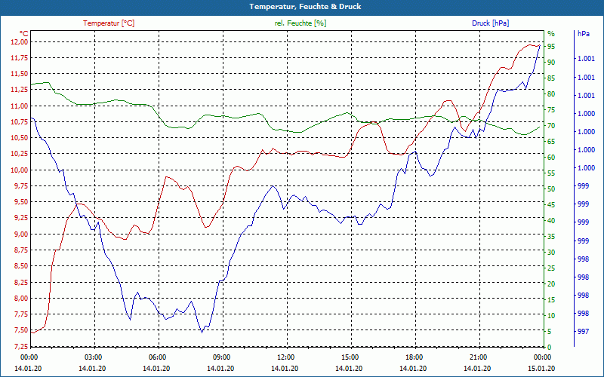604x377 pixels.
Task: Click the '8,25' temperature axis value
Action: [22, 282]
